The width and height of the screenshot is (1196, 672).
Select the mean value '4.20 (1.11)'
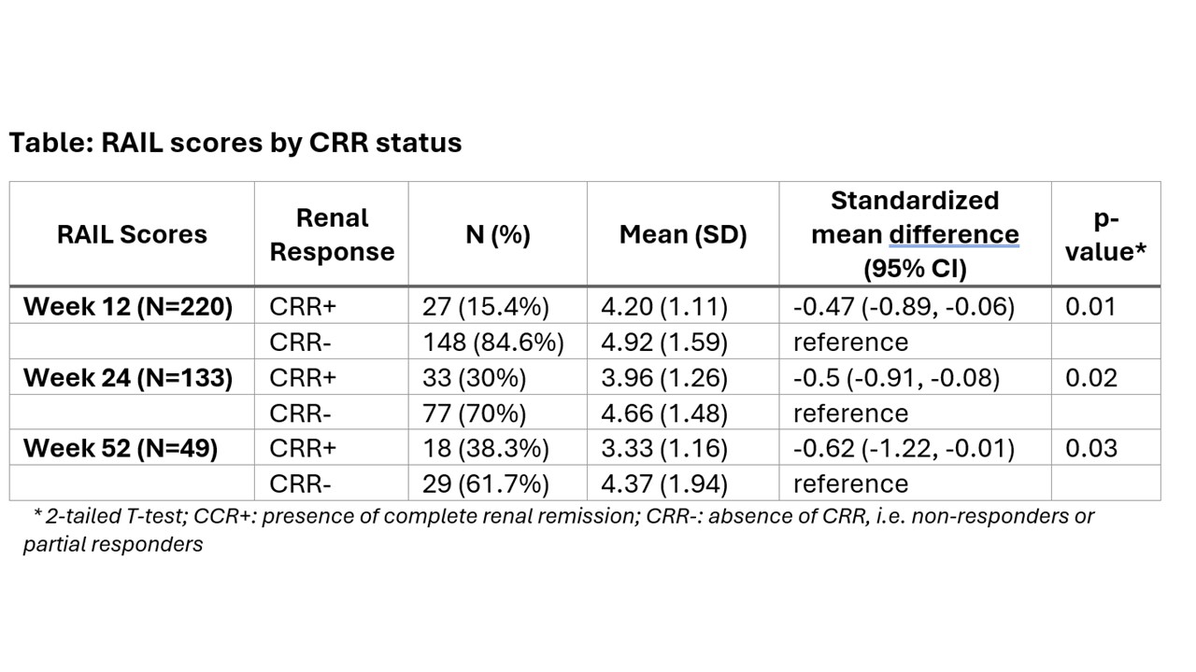663,306
